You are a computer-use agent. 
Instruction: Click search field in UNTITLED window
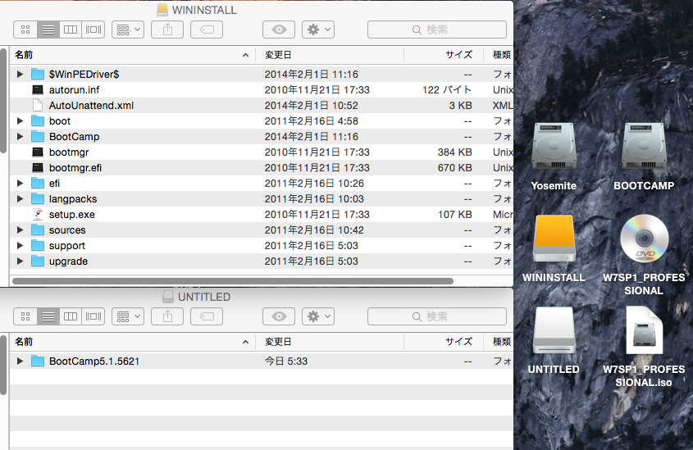436,316
